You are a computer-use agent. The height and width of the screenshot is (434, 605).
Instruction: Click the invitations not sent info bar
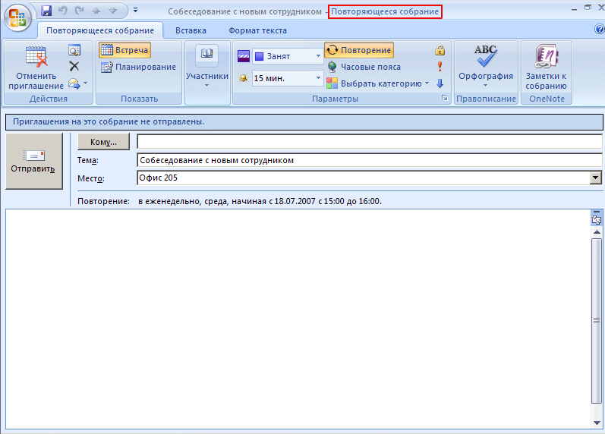(x=304, y=122)
